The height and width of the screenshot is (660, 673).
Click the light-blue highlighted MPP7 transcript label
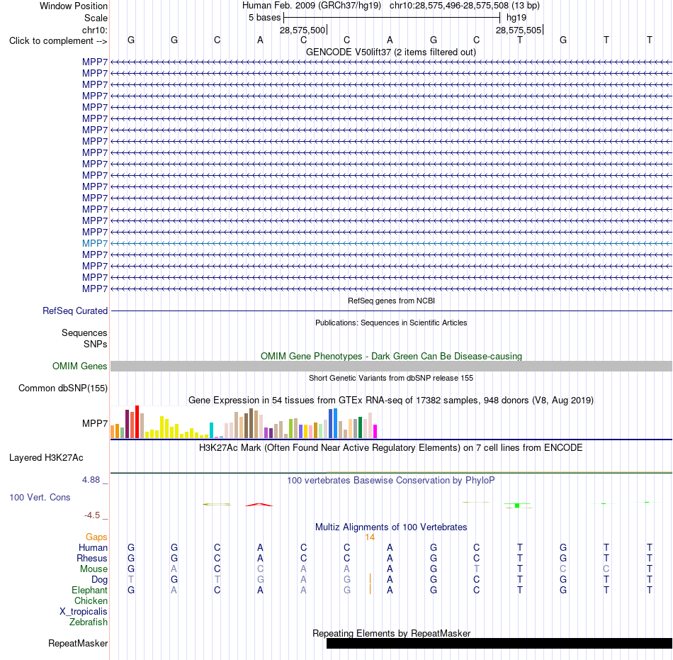coord(94,243)
